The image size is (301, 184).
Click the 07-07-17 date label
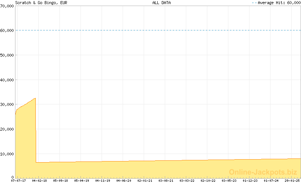18,181
